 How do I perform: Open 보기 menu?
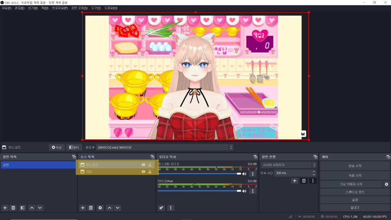[x=33, y=8]
